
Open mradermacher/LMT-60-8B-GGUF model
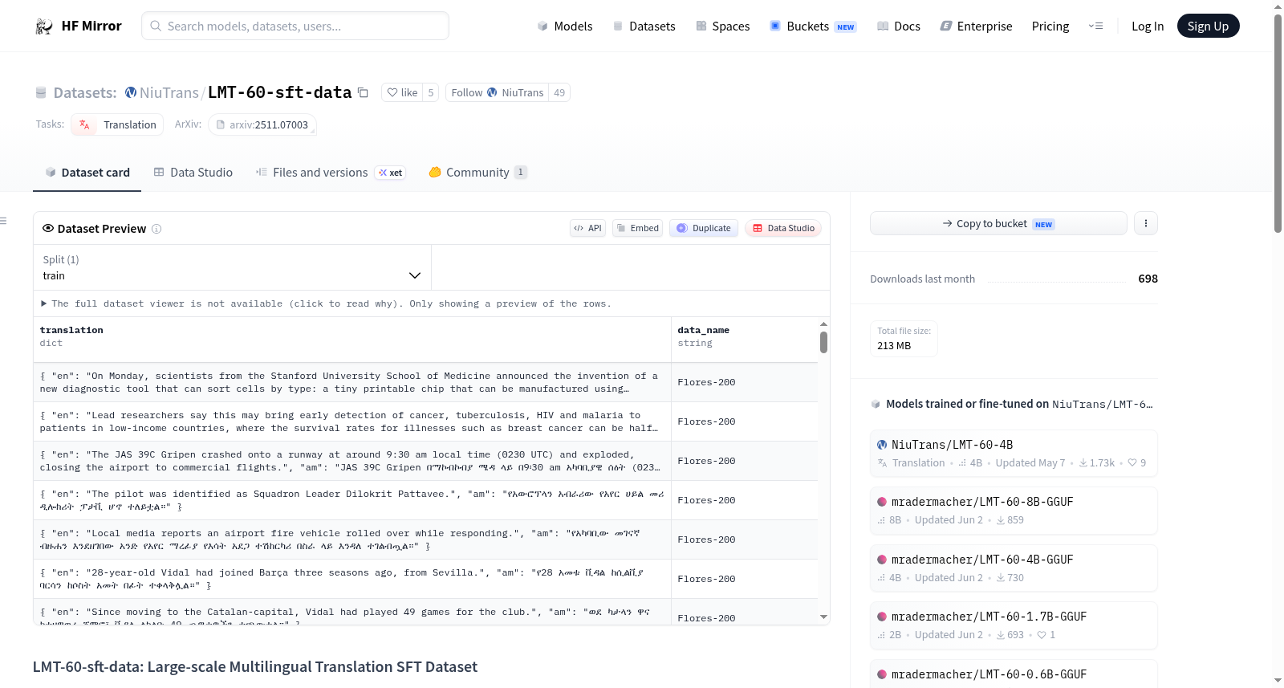coord(1014,511)
